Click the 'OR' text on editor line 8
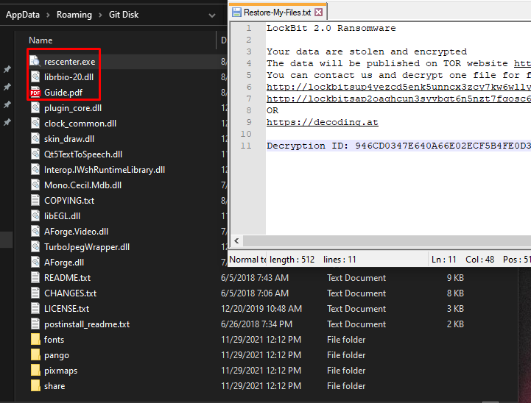Screen dimensions: 531x403 point(272,110)
